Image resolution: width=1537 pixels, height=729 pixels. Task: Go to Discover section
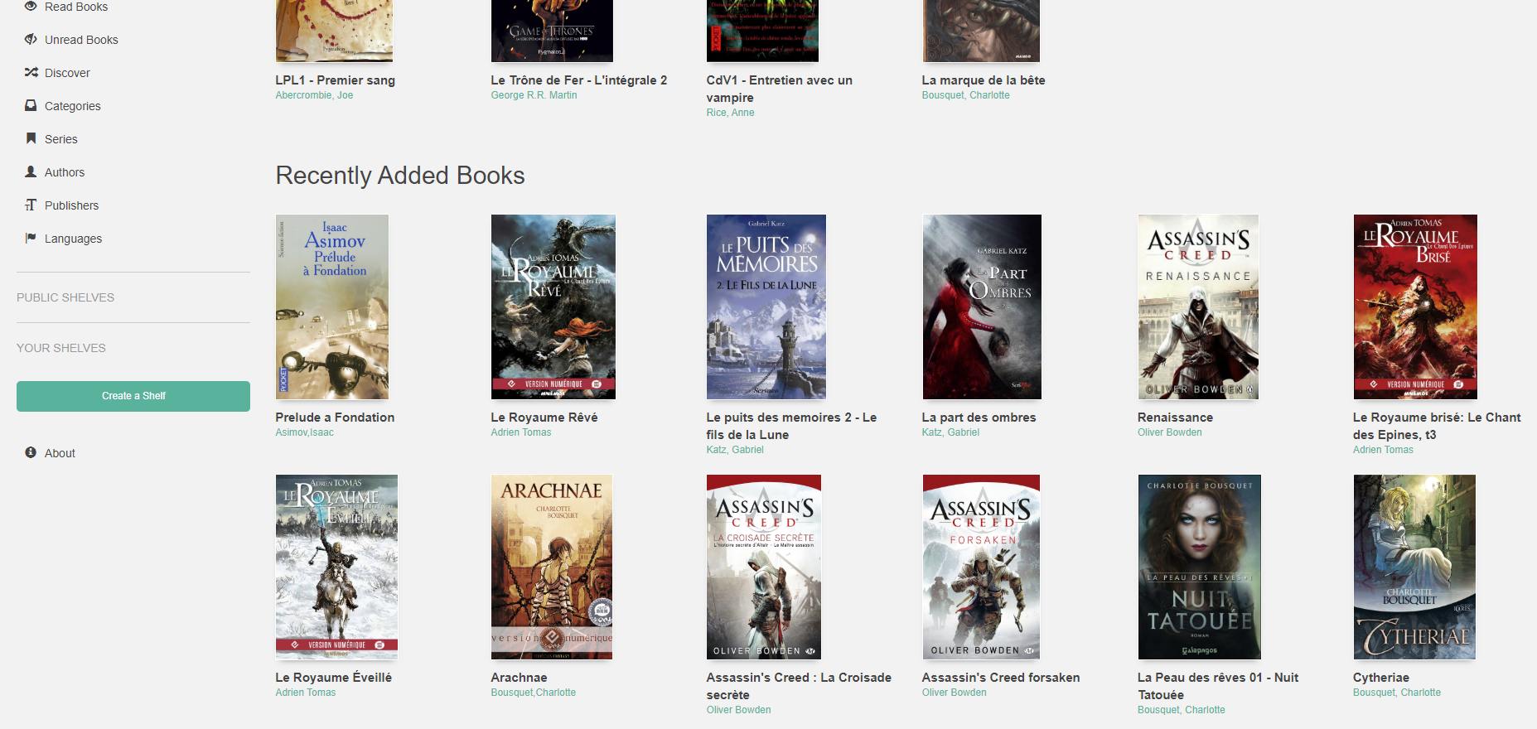(67, 73)
